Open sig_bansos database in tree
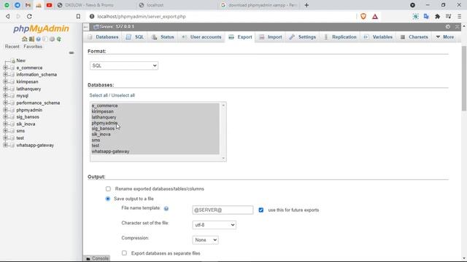Screen dimensions: 467x262 click(28, 116)
